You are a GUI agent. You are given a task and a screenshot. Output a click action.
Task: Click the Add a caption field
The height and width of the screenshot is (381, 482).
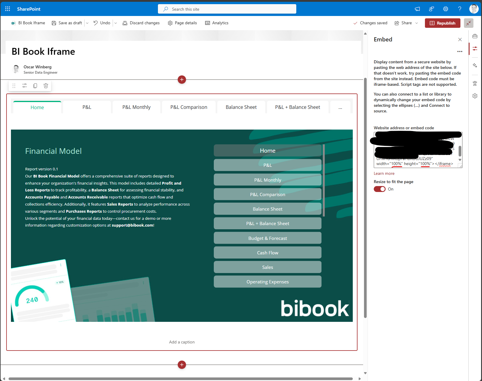pos(182,342)
